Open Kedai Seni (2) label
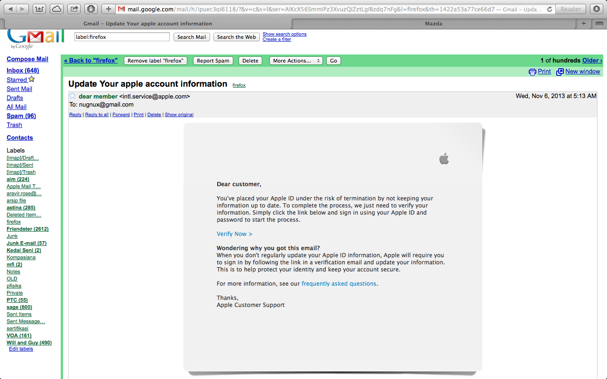The image size is (607, 379). click(24, 250)
